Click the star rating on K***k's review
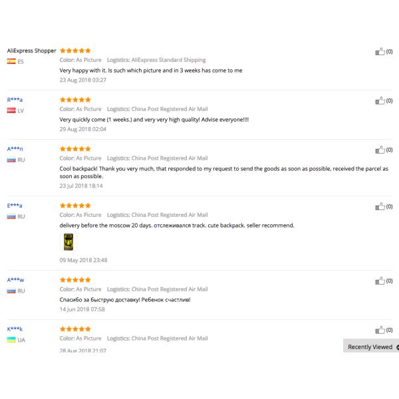Image resolution: width=399 pixels, height=399 pixels. tap(75, 329)
